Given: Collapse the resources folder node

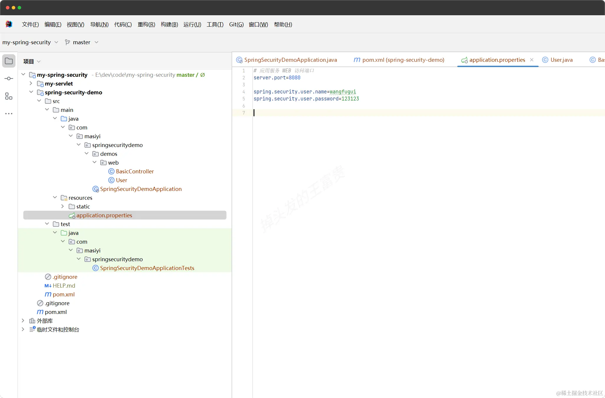Looking at the screenshot, I should coord(55,197).
